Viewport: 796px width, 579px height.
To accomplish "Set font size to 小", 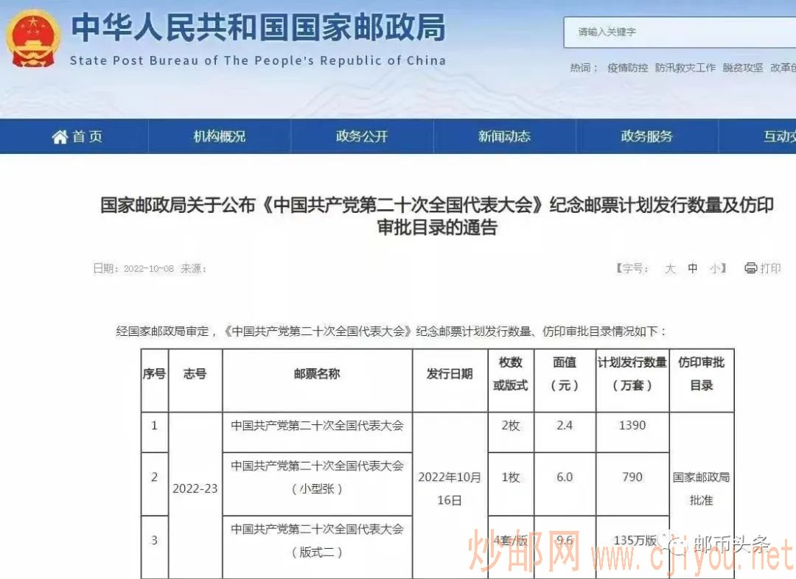I will (715, 268).
